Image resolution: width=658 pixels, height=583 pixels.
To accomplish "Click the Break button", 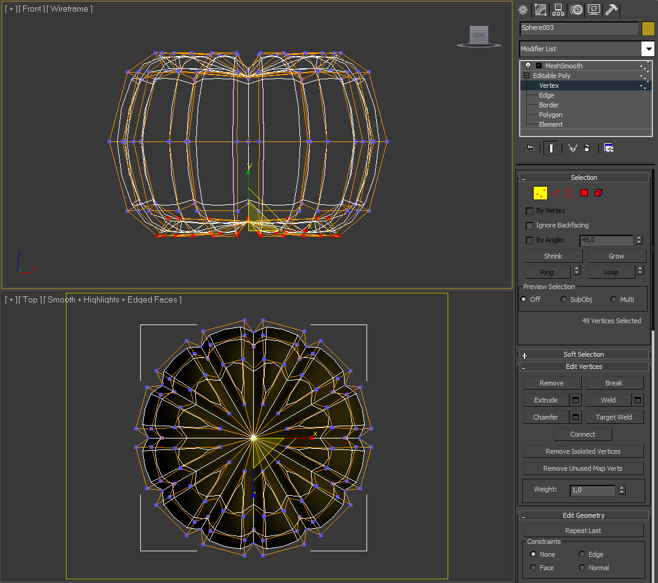I will coord(613,383).
